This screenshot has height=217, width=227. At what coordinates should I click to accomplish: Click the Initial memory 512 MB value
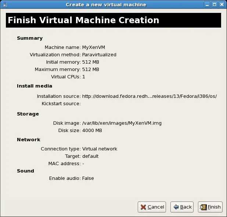pyautogui.click(x=90, y=62)
